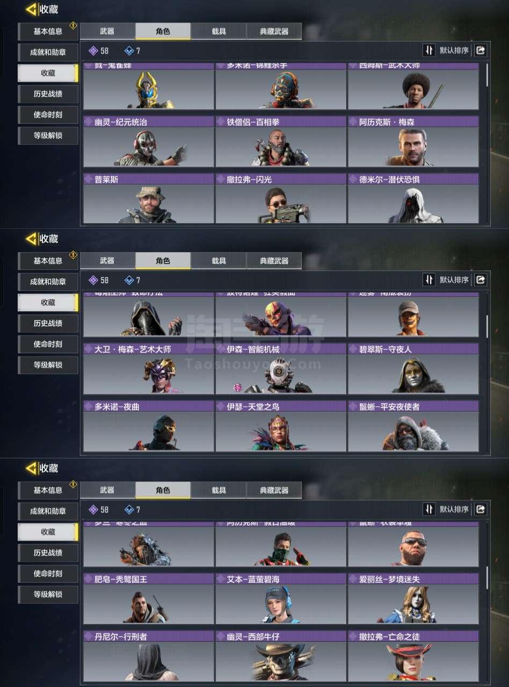Select the 撒拉弗-亡命之徒 character card
The height and width of the screenshot is (687, 509).
tap(413, 656)
